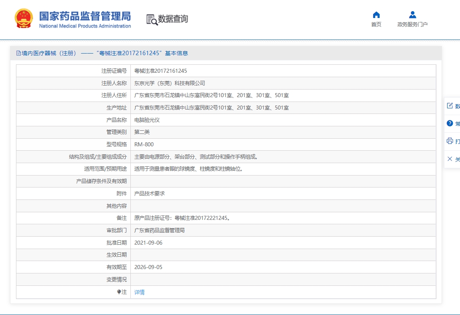Click the 首页 label
This screenshot has height=315, width=460.
(x=376, y=24)
